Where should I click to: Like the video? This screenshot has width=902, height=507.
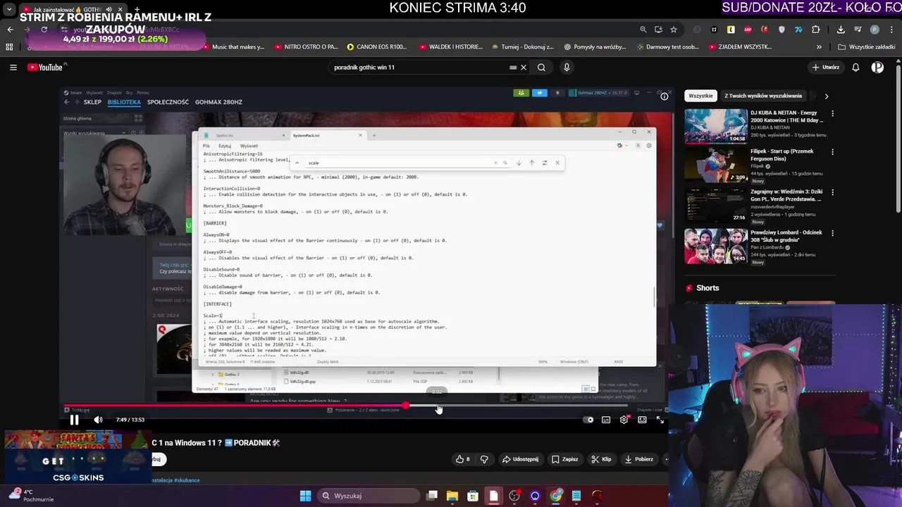pos(463,459)
